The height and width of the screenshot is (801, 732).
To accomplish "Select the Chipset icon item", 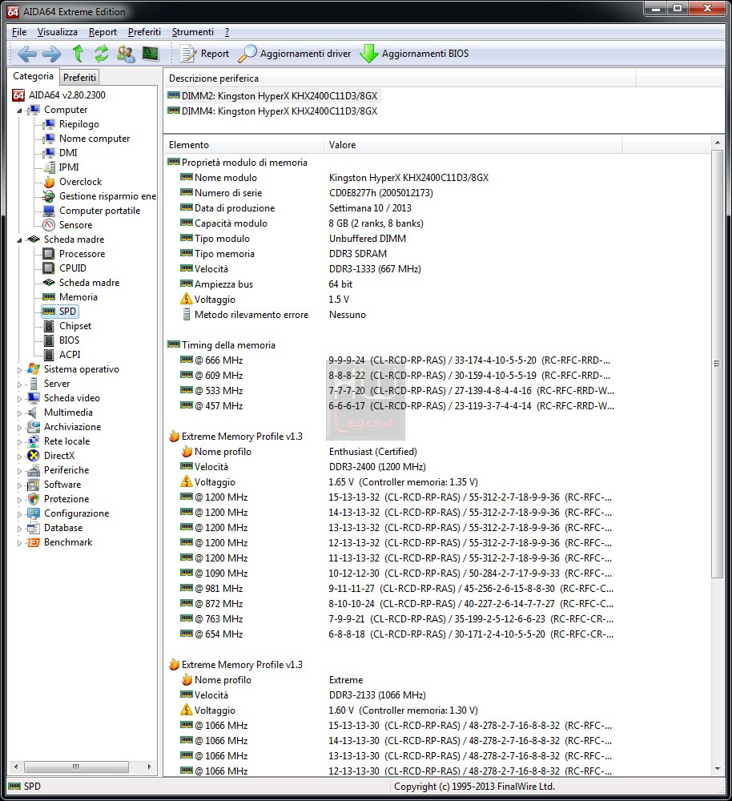I will [49, 326].
